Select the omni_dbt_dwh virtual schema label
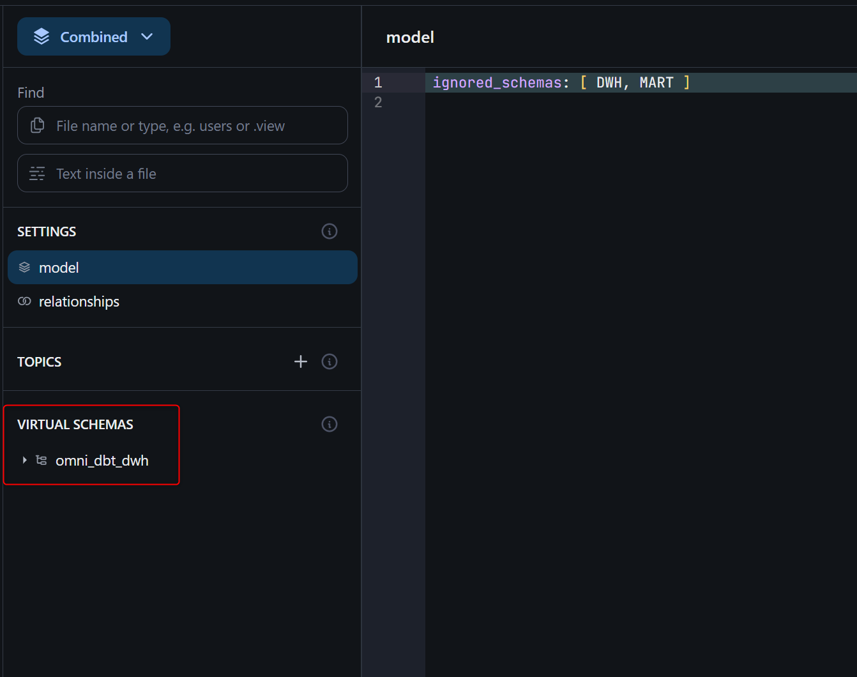 102,460
